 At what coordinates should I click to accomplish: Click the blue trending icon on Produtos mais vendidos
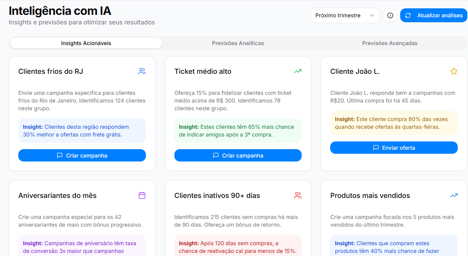tap(454, 195)
